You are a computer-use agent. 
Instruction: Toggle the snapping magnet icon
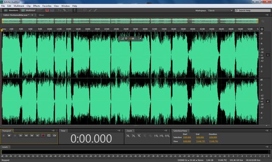[x=262, y=29]
